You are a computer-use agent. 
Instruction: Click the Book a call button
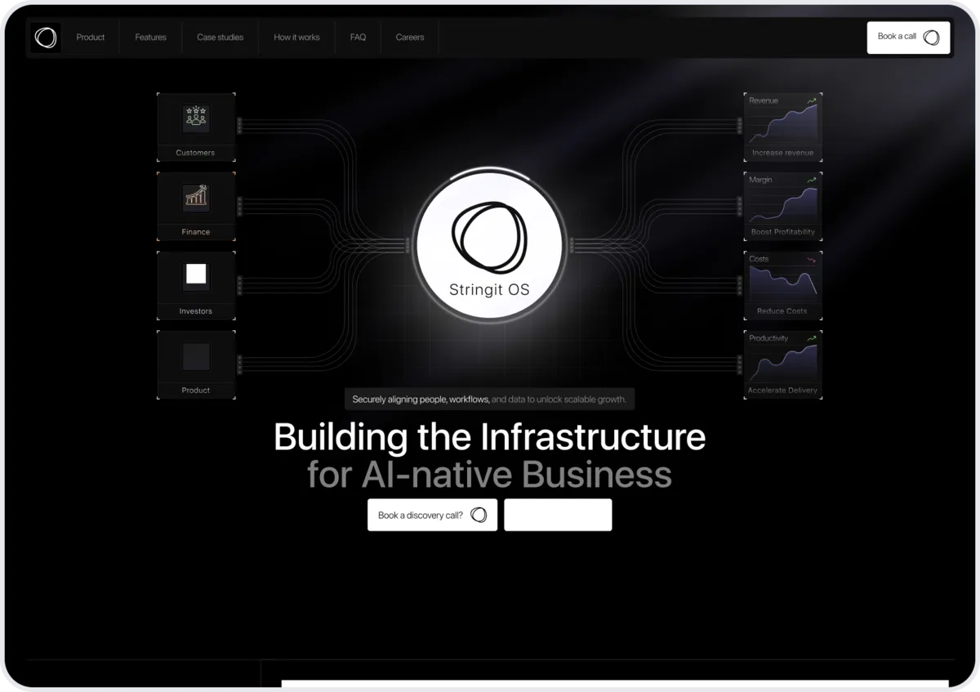908,37
